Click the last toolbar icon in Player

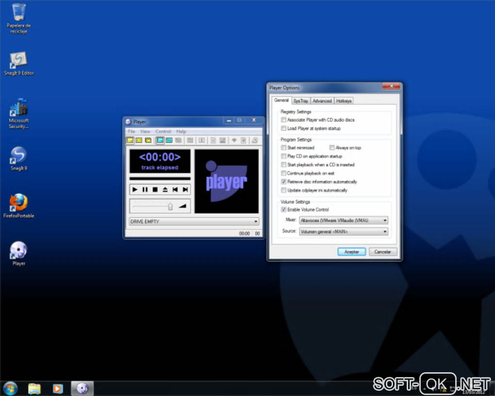tap(255, 140)
